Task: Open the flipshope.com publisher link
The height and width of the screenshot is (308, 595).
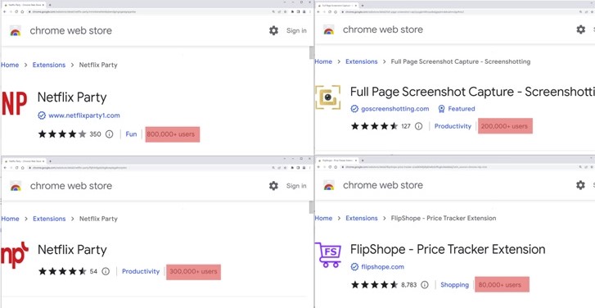Action: [382, 266]
